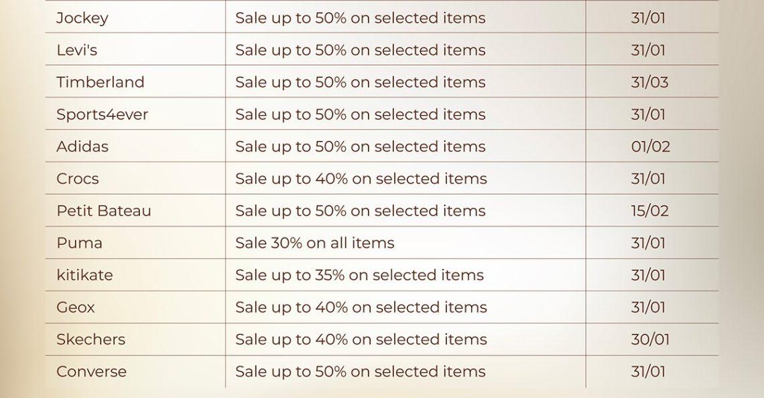Select Petit Bateau's 15/02 end date

pyautogui.click(x=649, y=211)
